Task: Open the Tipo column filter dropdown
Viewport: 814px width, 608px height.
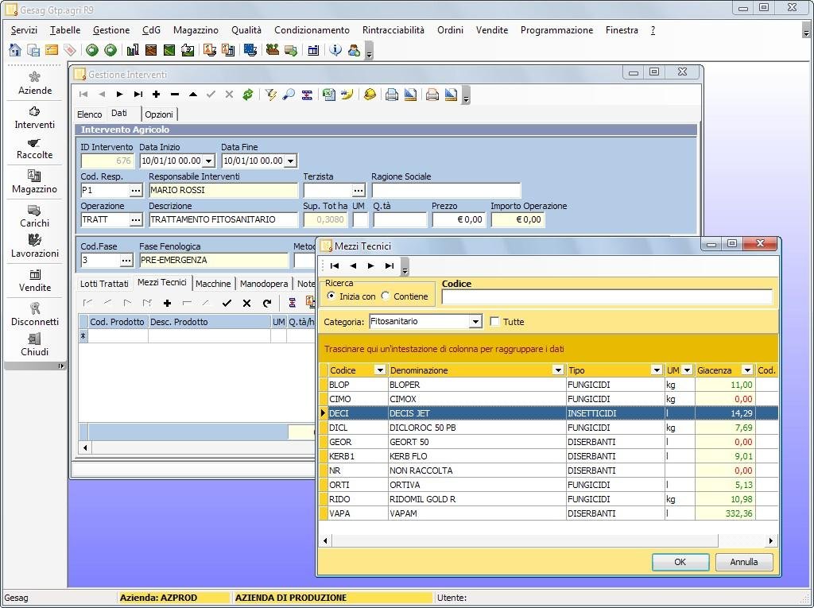Action: point(656,370)
